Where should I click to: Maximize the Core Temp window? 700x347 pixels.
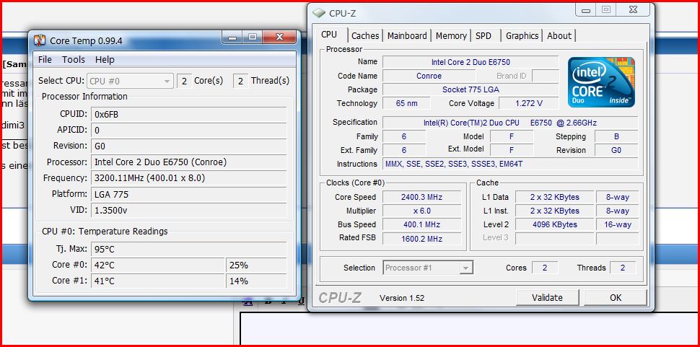click(x=253, y=38)
